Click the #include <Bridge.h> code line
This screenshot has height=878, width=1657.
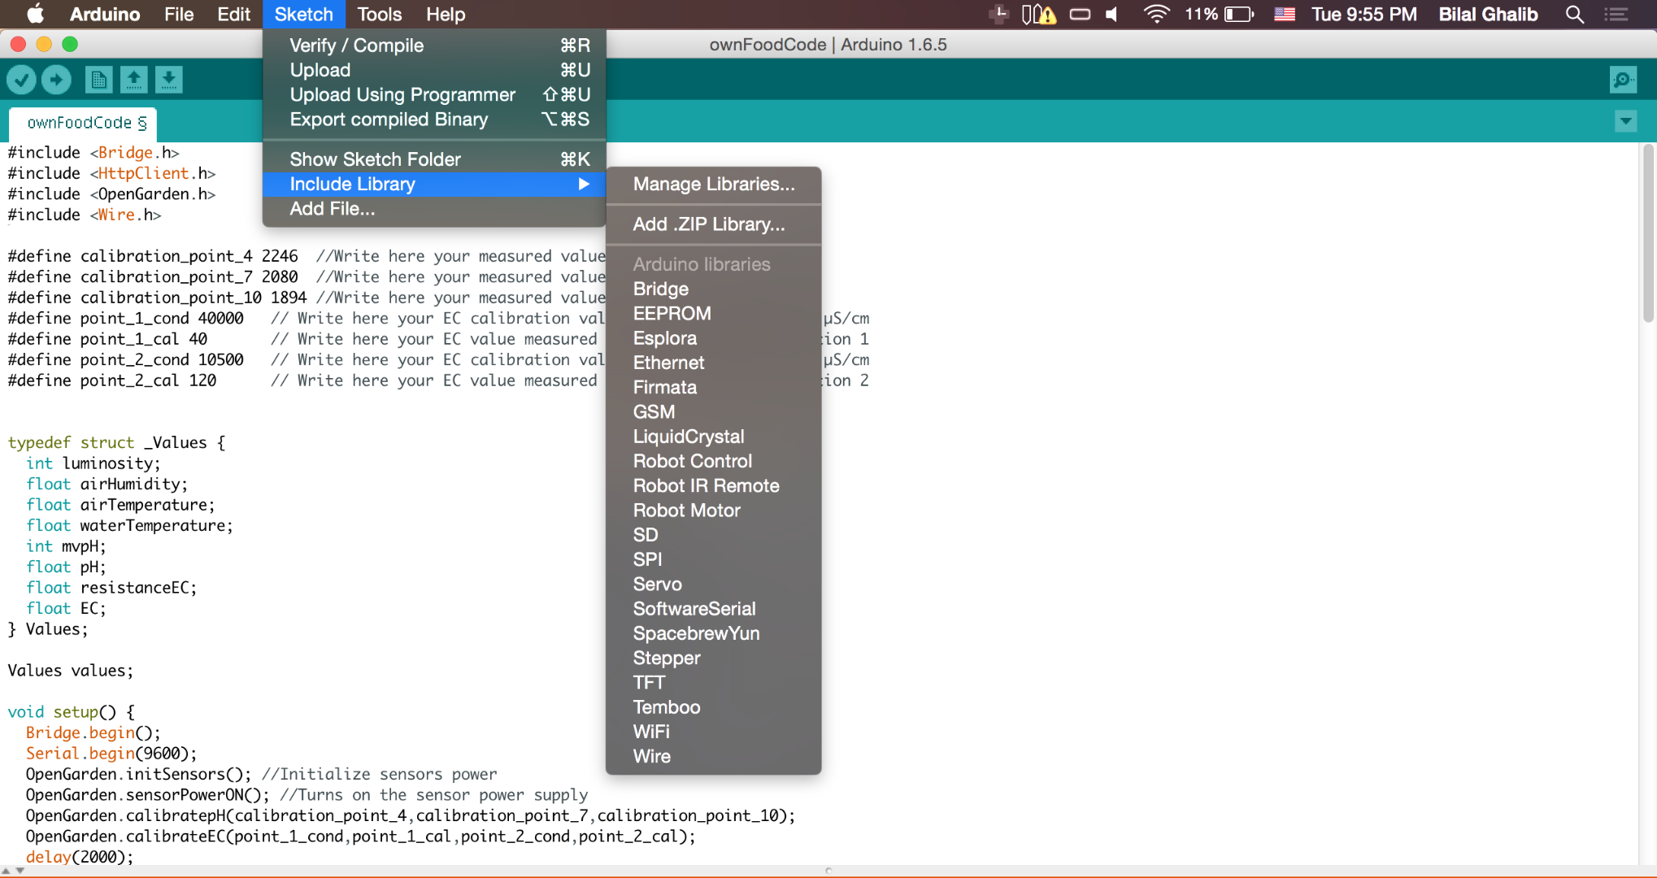click(x=94, y=153)
